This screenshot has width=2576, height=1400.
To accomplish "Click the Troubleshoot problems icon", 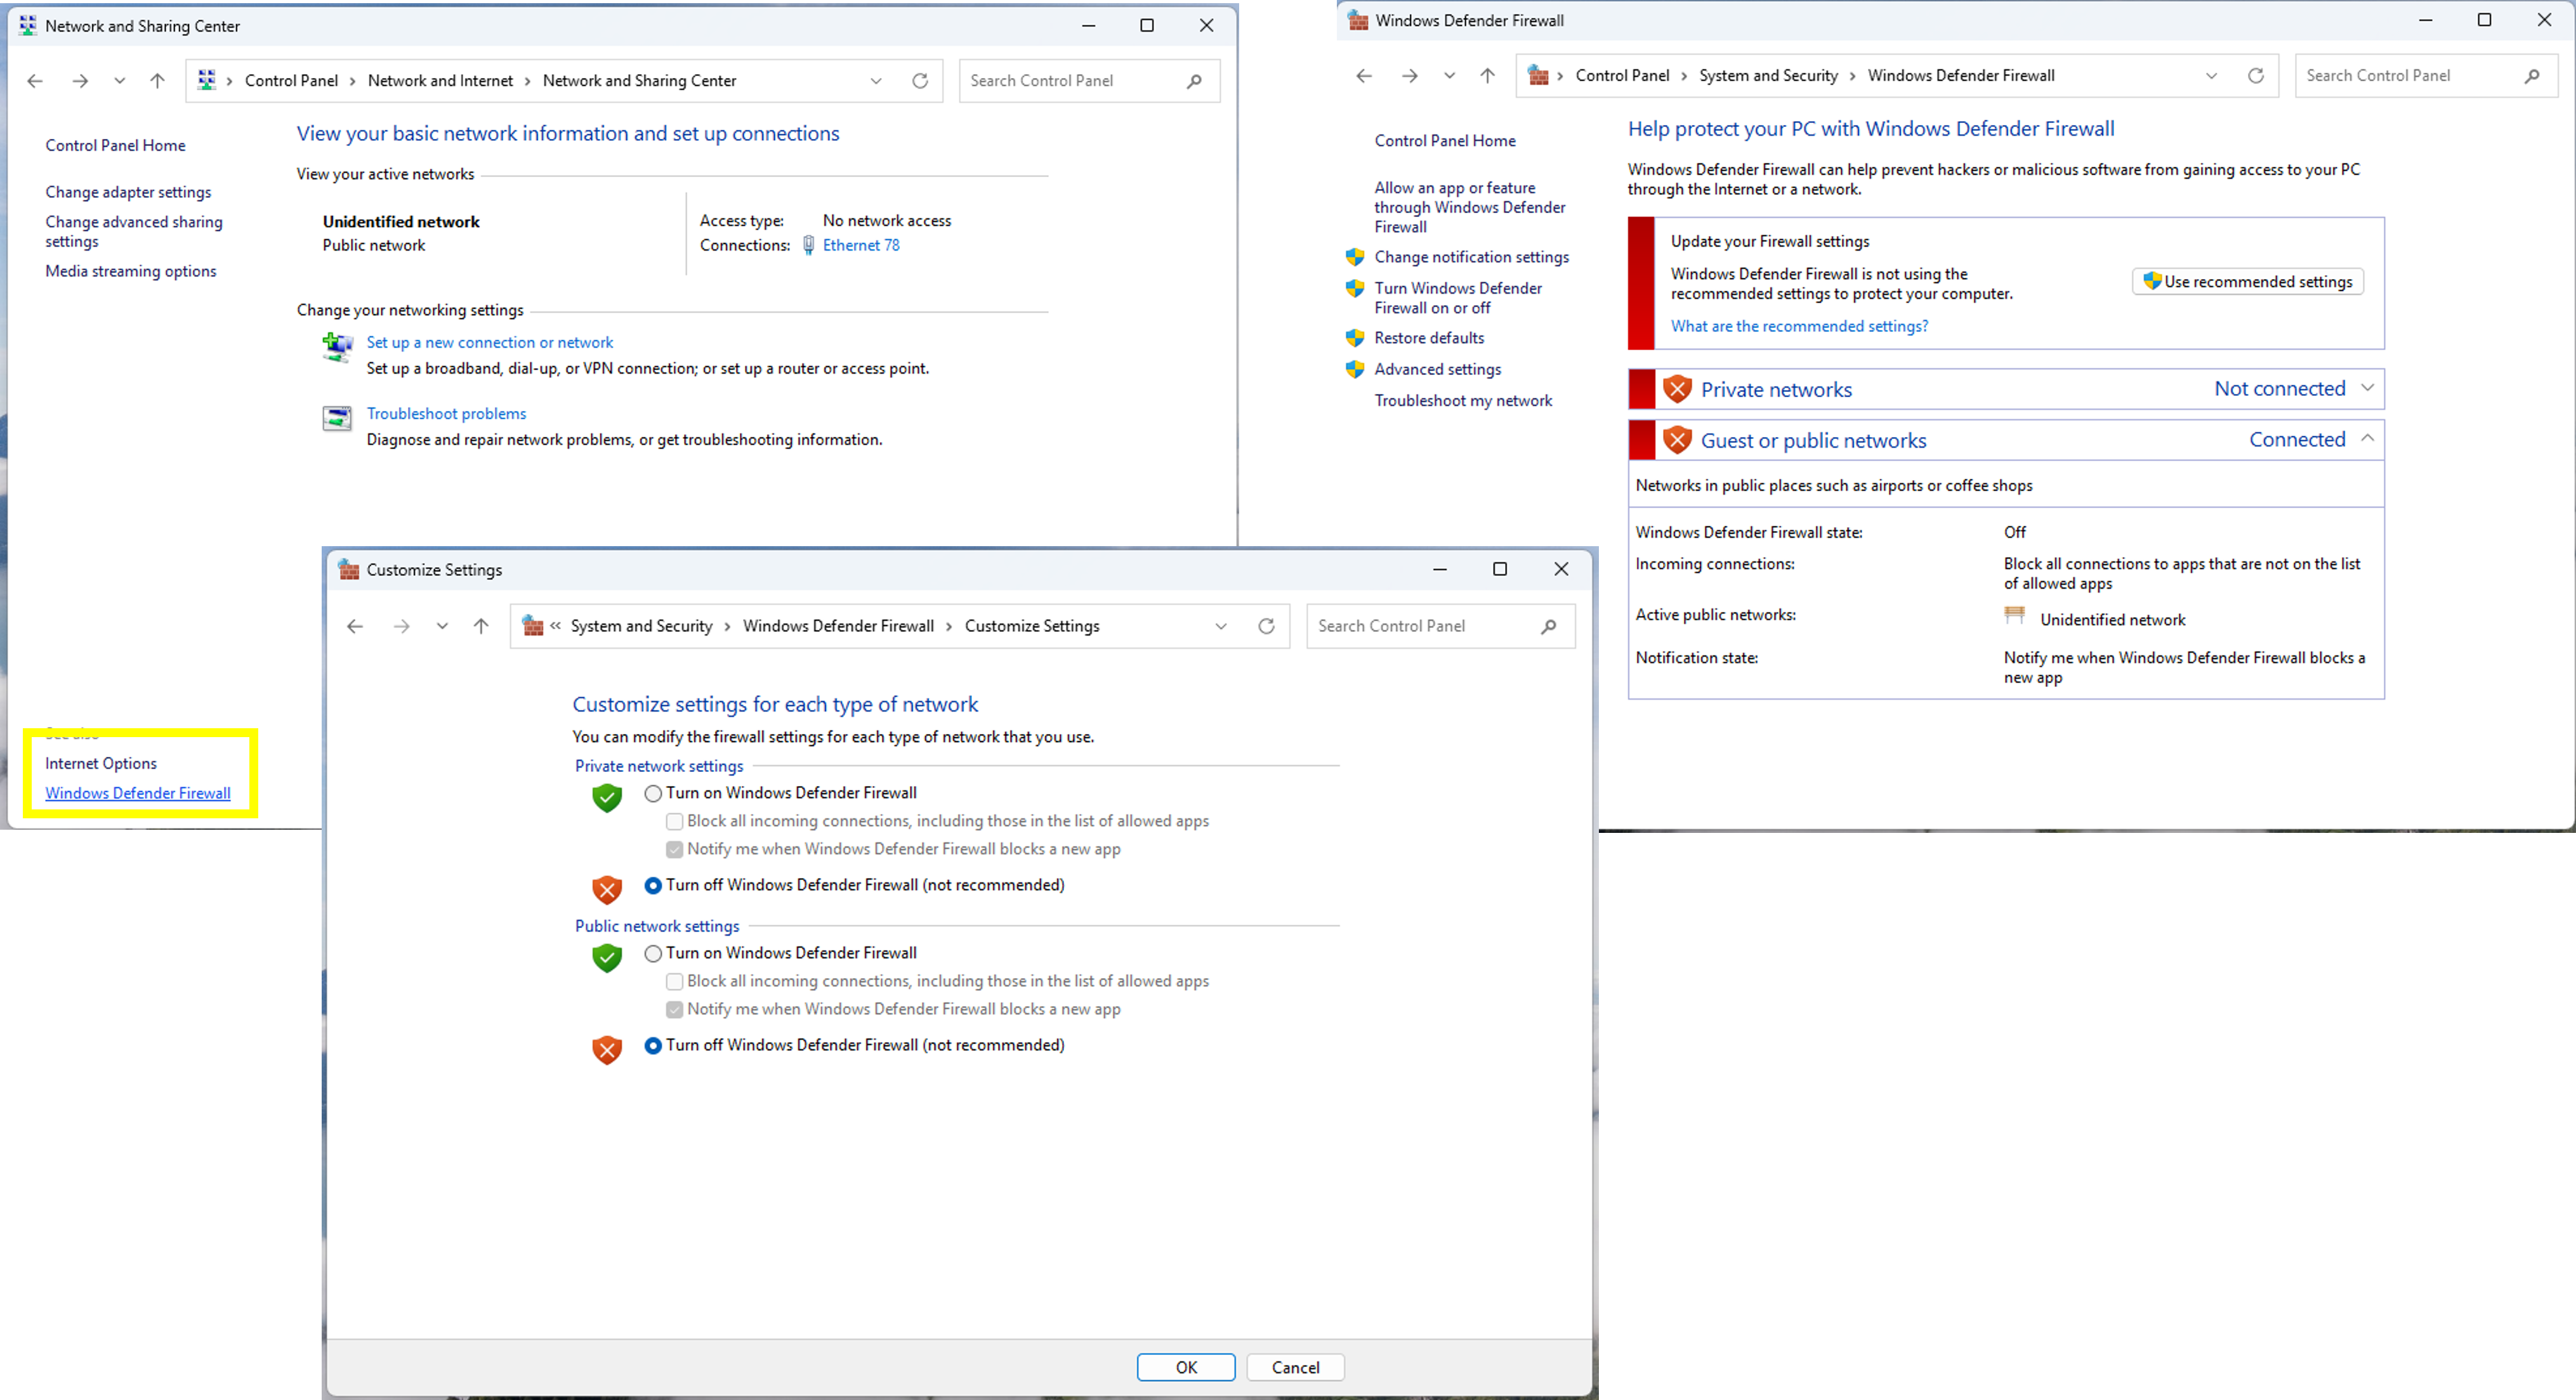I will (337, 418).
